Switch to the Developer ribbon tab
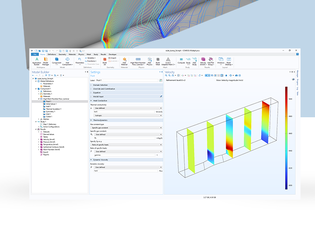The image size is (315, 228). coord(112,54)
